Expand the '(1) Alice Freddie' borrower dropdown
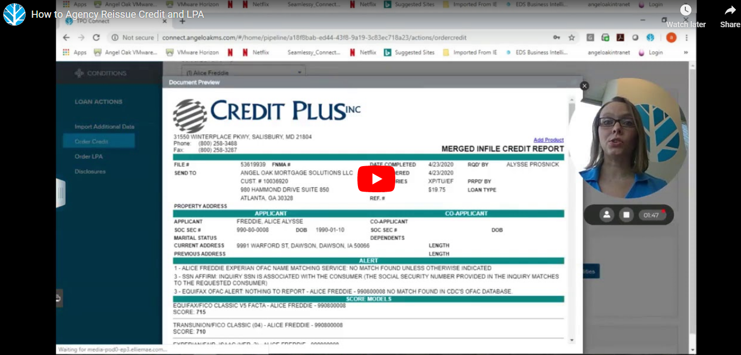Screen dimensions: 741x355 (x=243, y=72)
